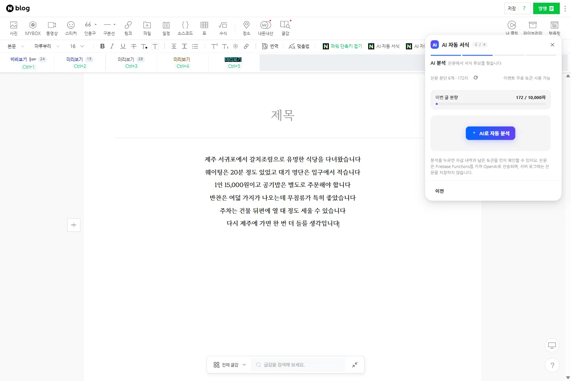571x381 pixels.
Task: Publish the post with 발행 button
Action: tap(546, 8)
